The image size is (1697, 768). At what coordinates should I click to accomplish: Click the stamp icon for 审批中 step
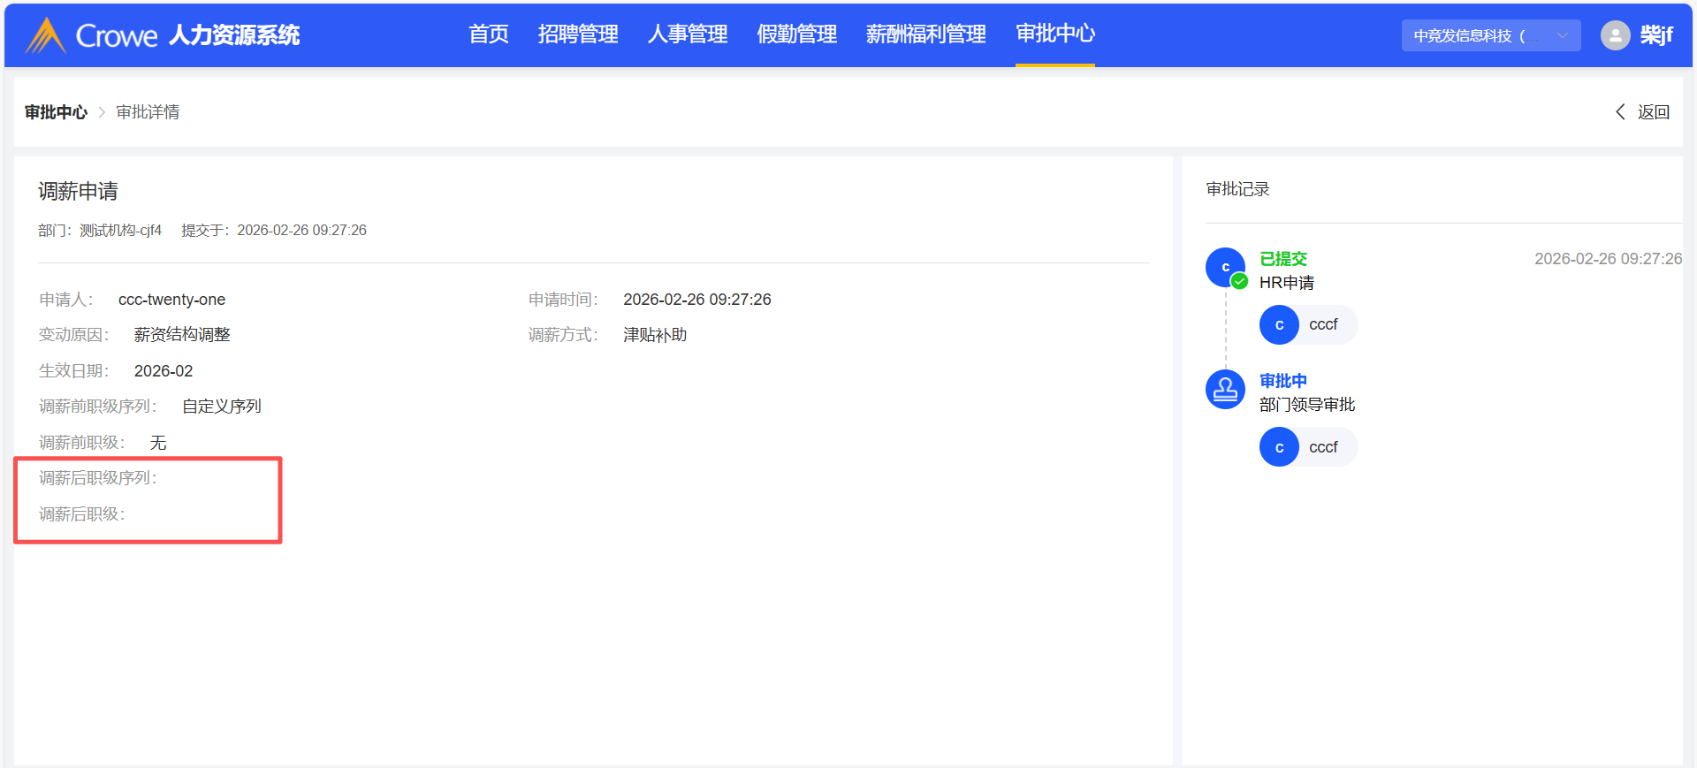point(1225,389)
